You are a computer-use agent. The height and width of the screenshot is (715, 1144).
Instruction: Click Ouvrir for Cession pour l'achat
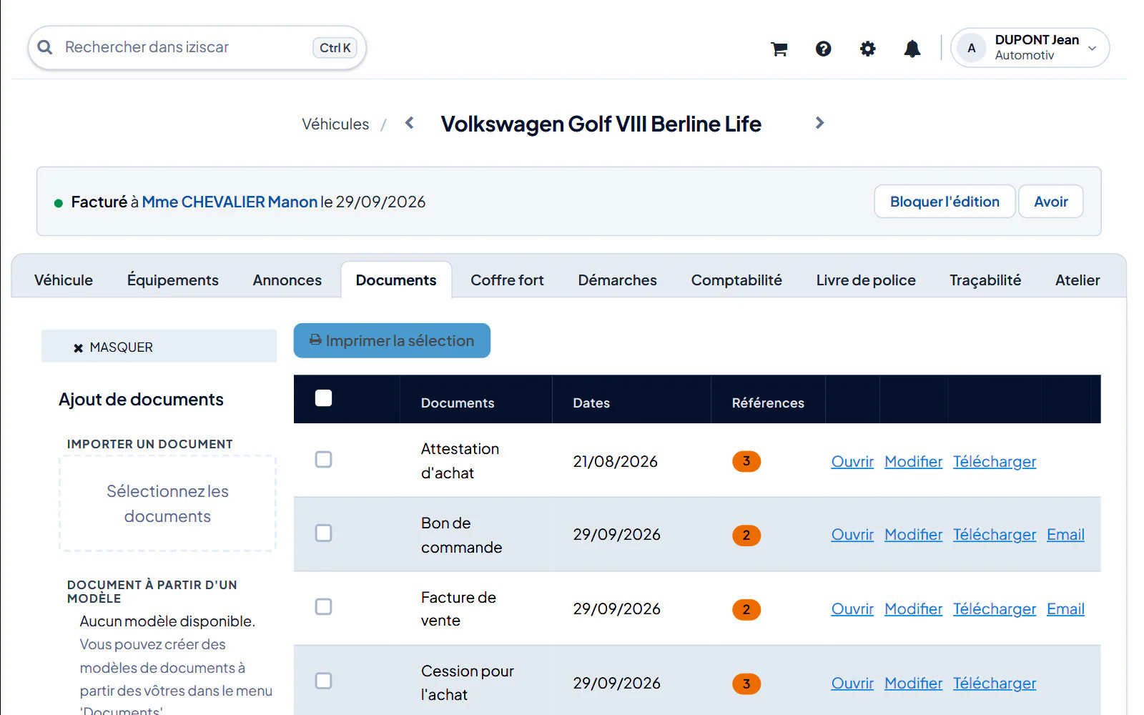coord(852,684)
